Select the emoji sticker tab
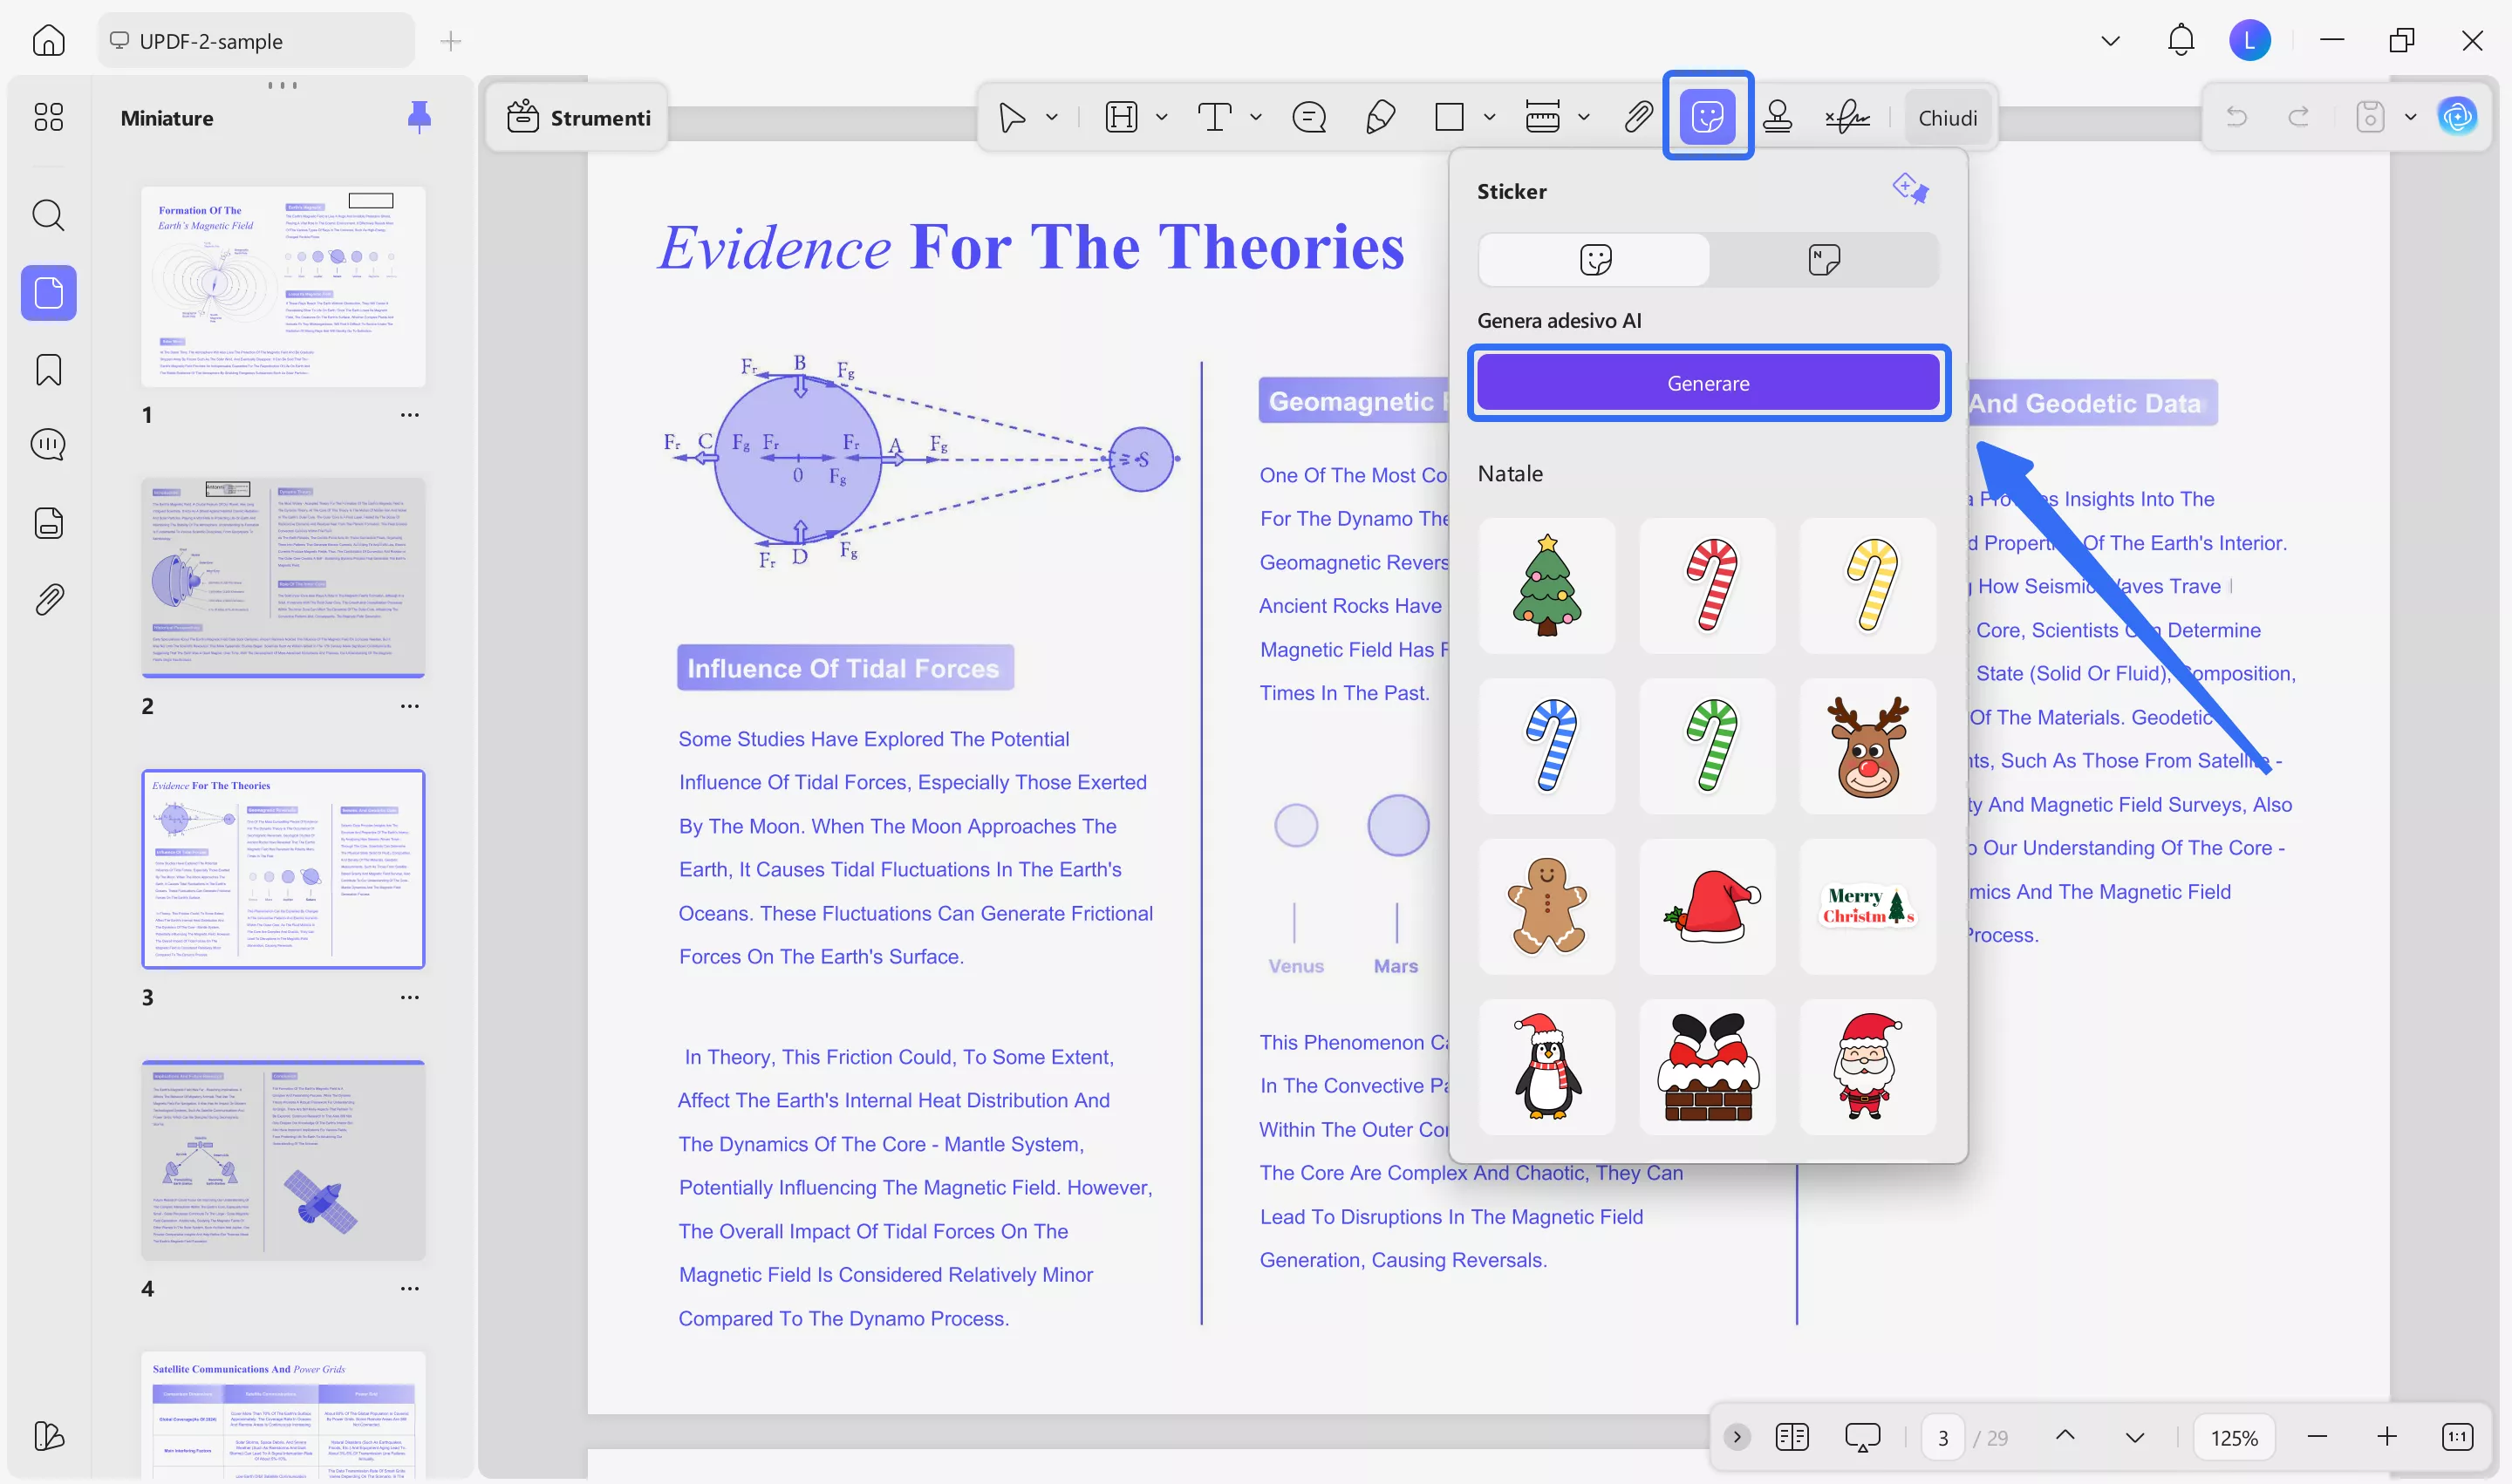 point(1594,260)
